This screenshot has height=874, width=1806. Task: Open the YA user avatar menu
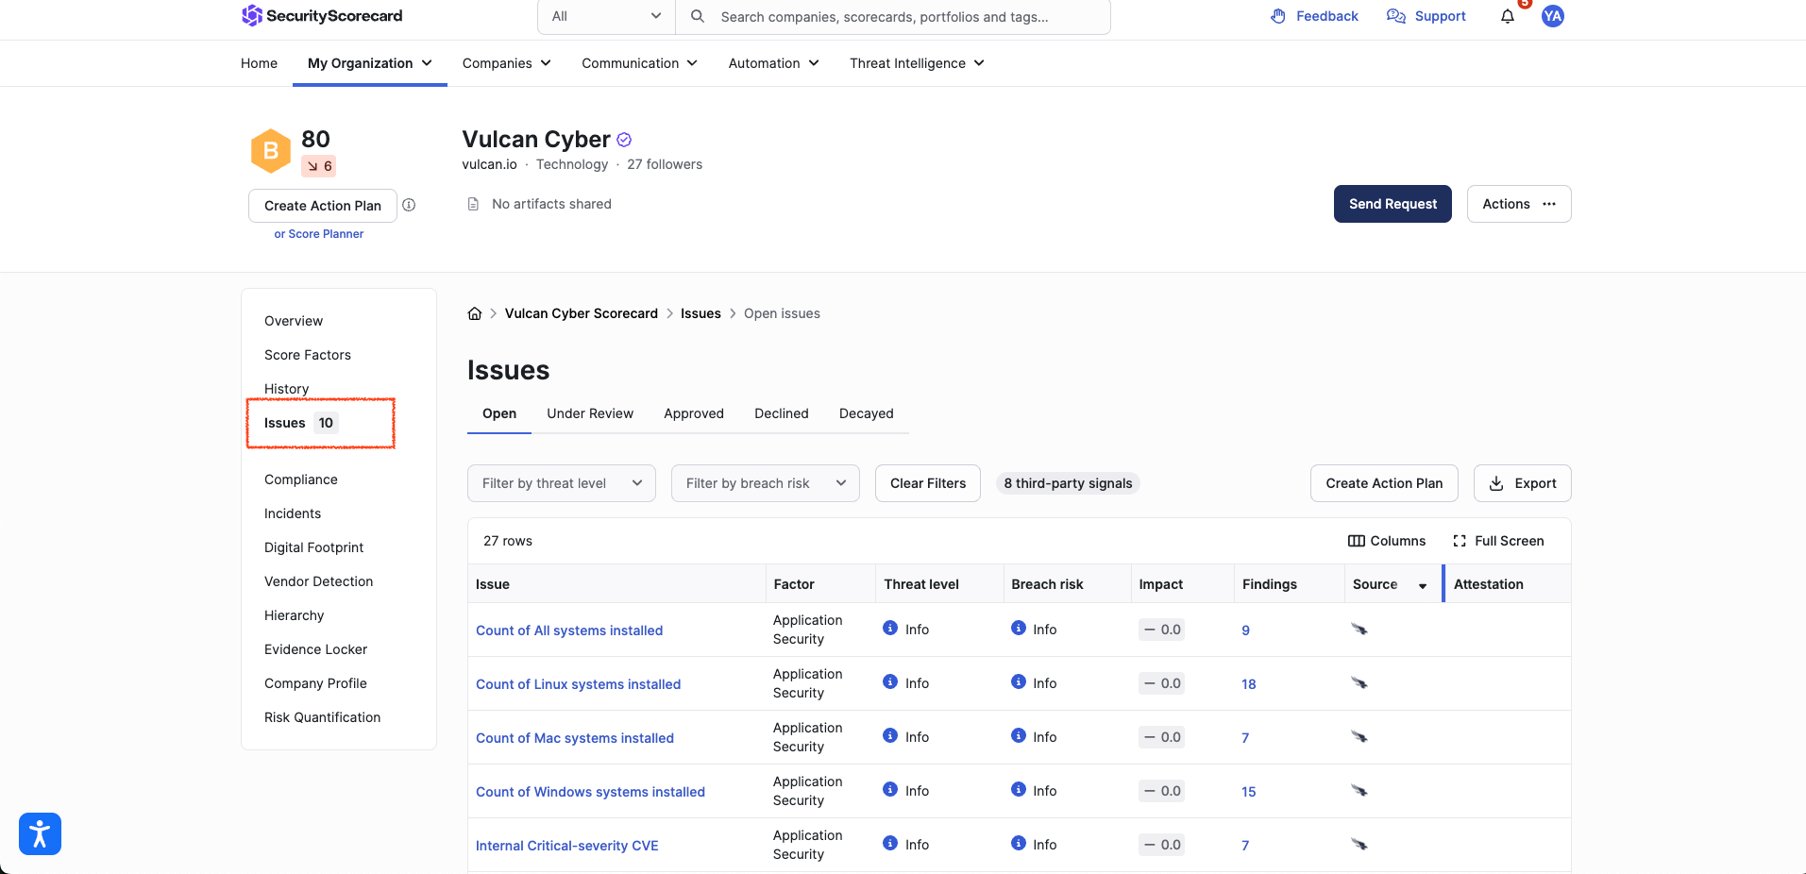[1552, 16]
